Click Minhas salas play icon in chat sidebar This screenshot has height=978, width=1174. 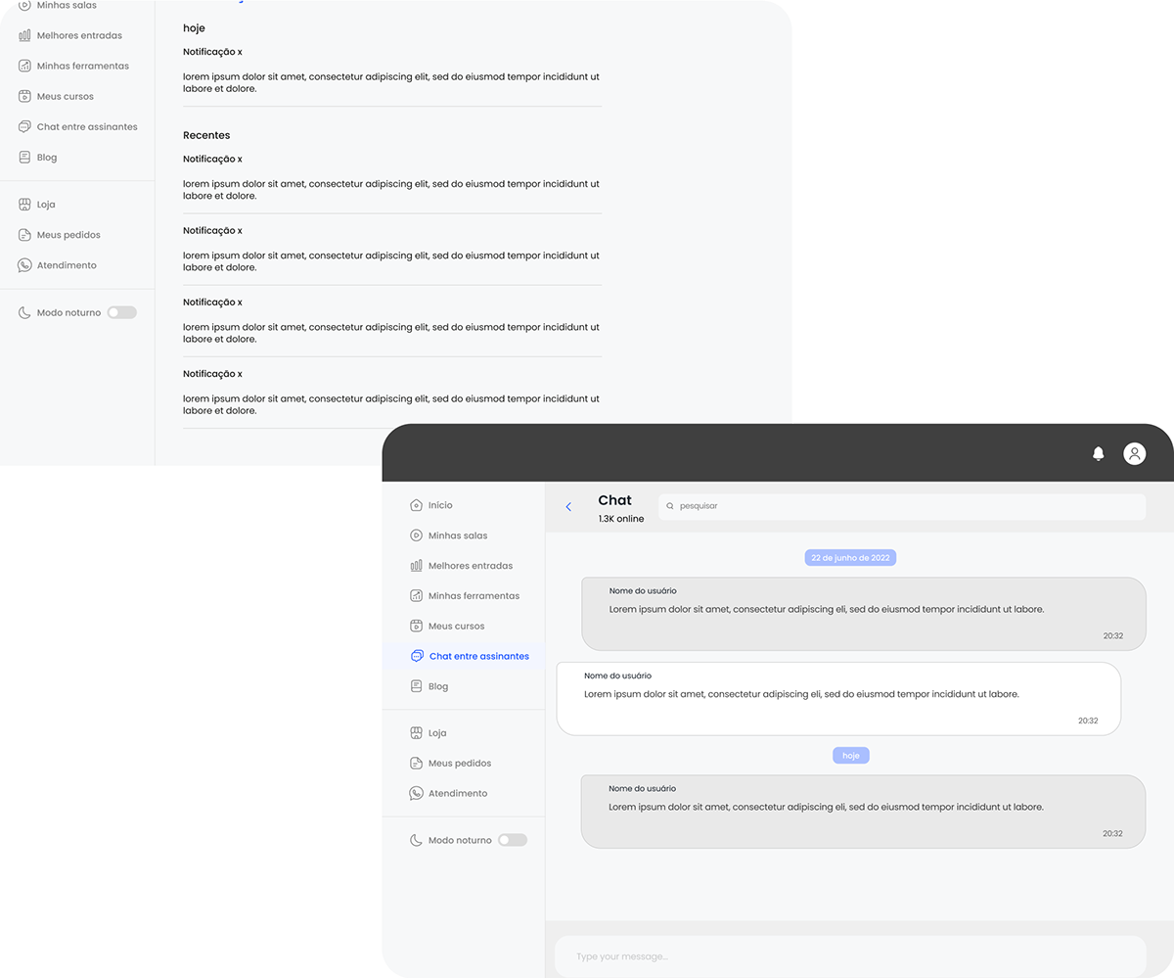point(416,536)
